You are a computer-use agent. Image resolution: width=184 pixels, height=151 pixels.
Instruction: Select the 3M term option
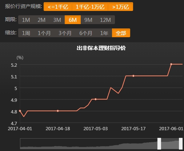[57, 20]
